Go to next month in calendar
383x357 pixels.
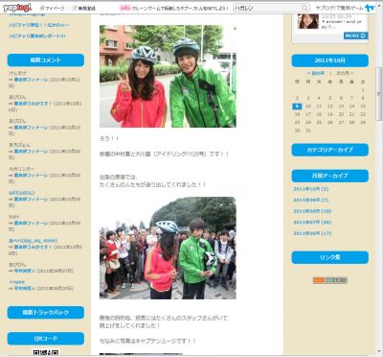345,73
